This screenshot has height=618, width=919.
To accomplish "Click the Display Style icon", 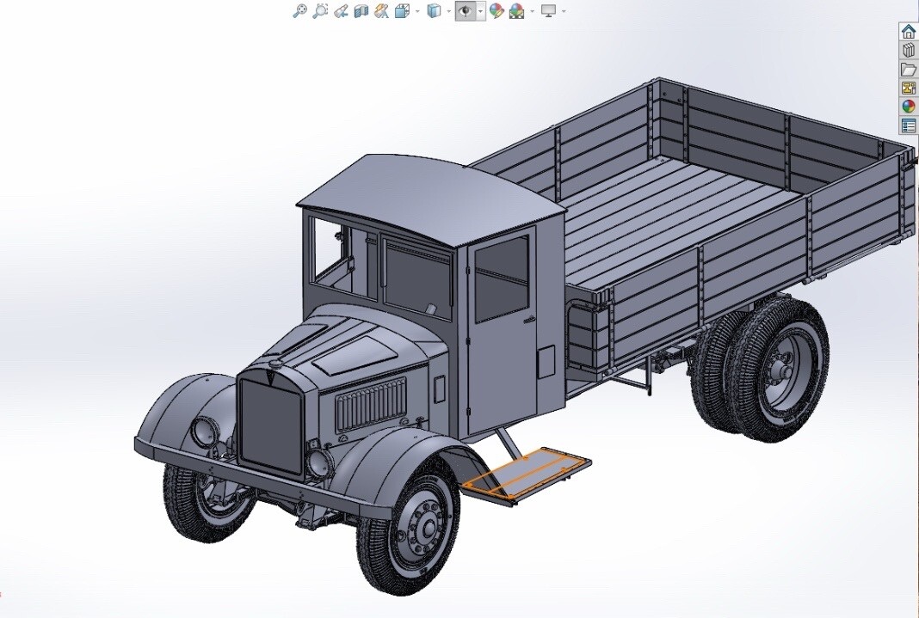I will tap(434, 10).
